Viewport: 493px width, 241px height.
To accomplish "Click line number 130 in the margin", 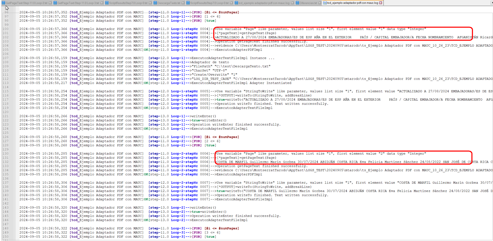I will (x=6, y=154).
